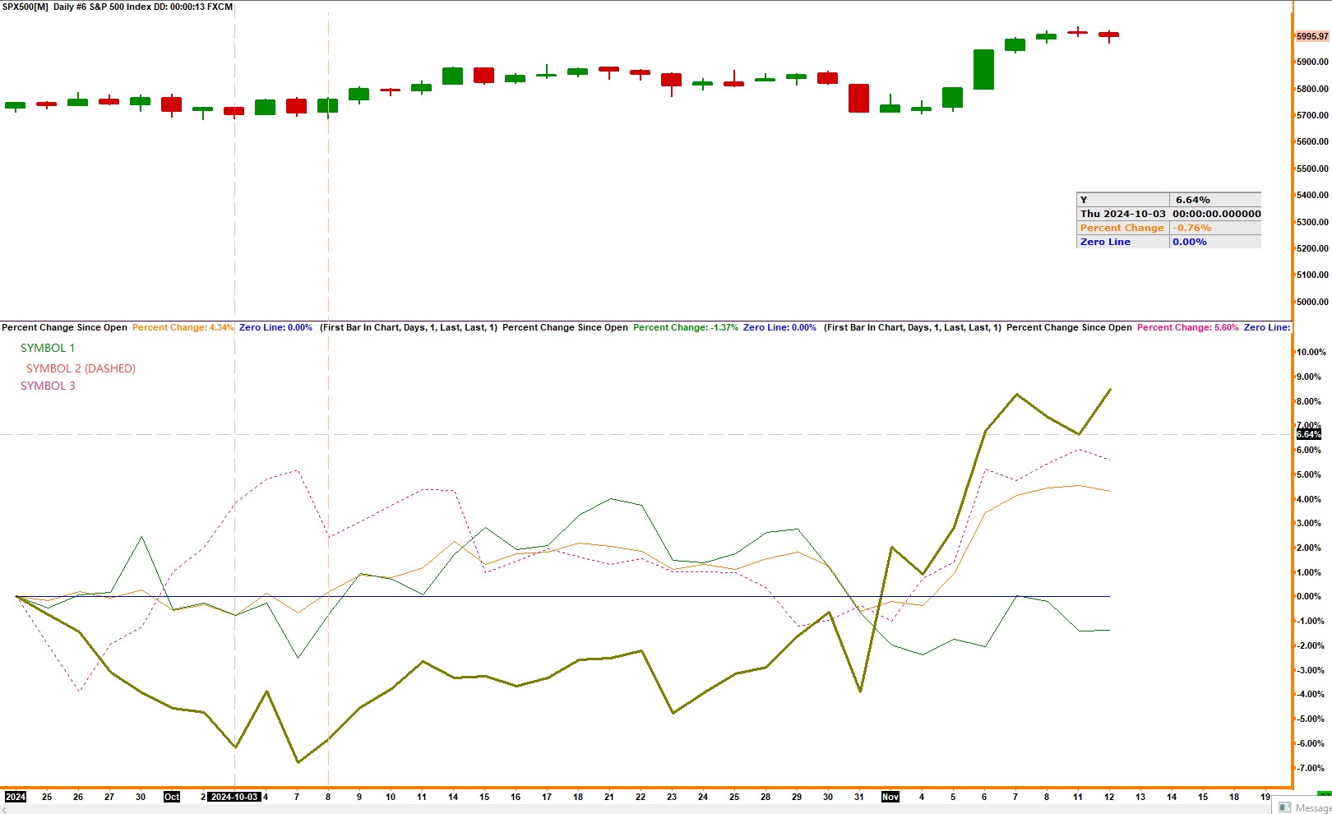Select the SYMBOL 3 legend label
This screenshot has height=814, width=1332.
[48, 386]
